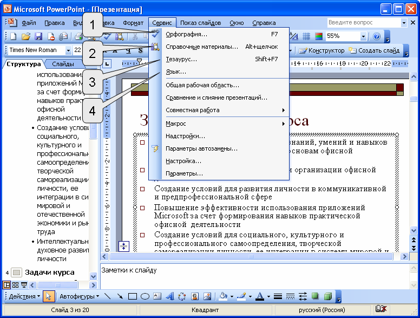Select Орфография menu item
Viewport: 420px width, 318px height.
point(219,34)
